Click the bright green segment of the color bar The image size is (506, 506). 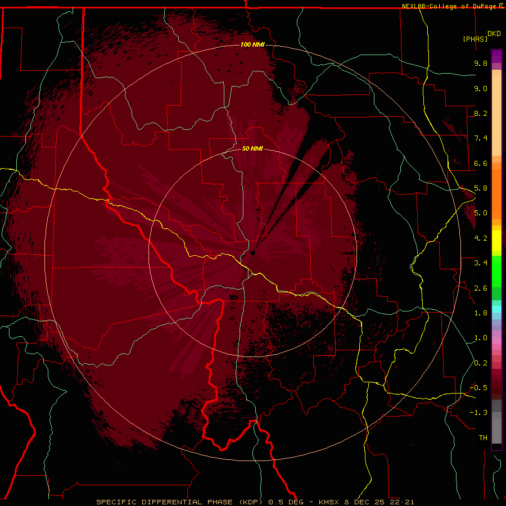[x=496, y=273]
